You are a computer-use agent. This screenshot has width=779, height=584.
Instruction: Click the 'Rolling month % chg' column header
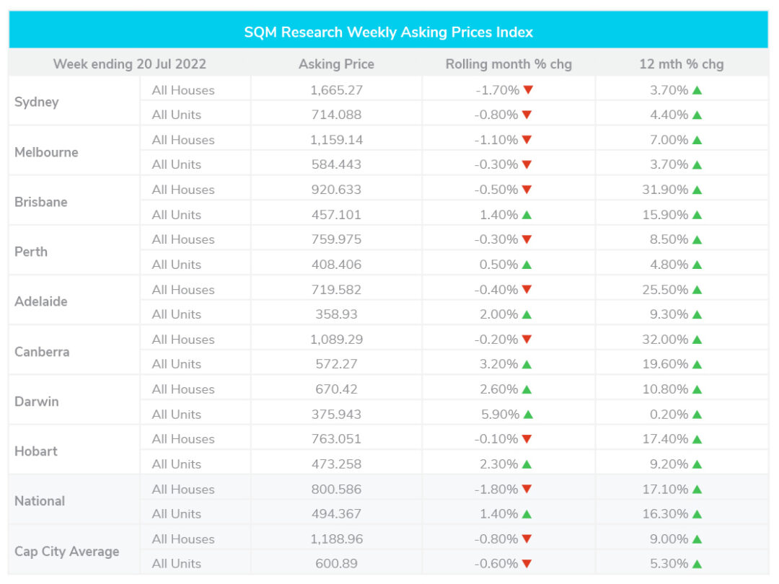point(509,64)
